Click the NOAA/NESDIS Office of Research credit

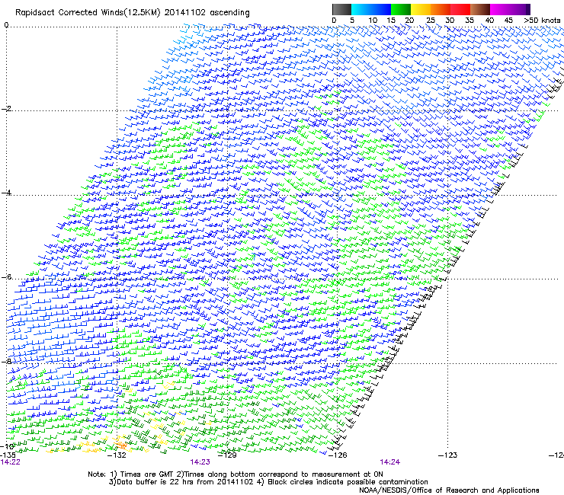pyautogui.click(x=449, y=490)
